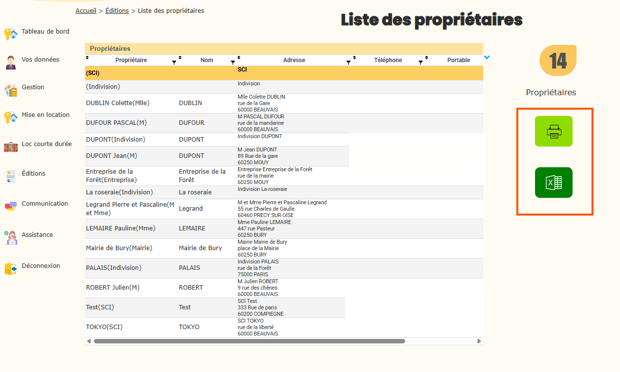Image resolution: width=620 pixels, height=372 pixels.
Task: Open the filter for the Adresse column
Action: (348, 63)
